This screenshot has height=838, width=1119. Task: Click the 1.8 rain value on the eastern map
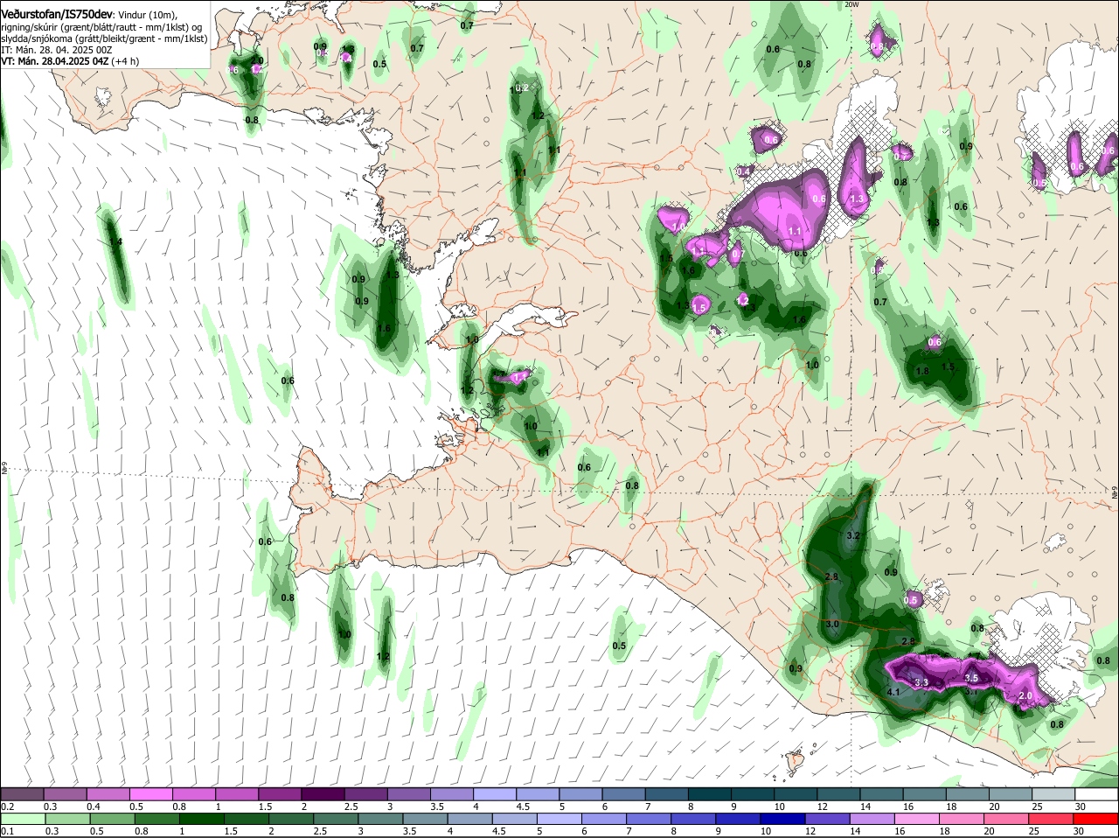pos(921,371)
